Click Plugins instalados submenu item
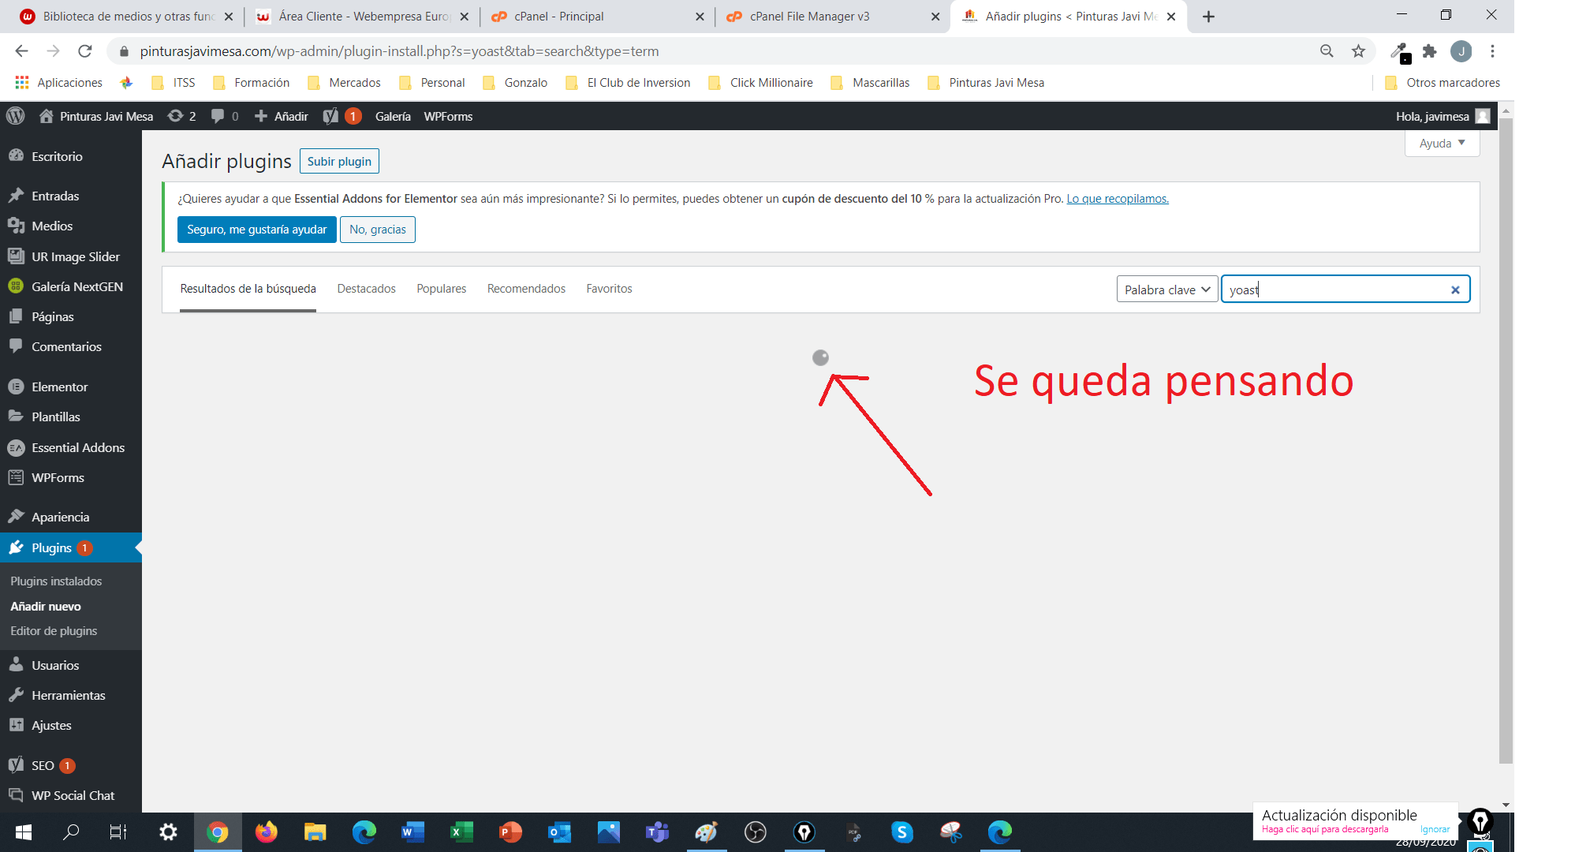The height and width of the screenshot is (852, 1590). coord(56,581)
